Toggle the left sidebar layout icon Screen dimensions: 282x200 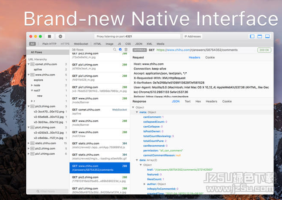252,36
